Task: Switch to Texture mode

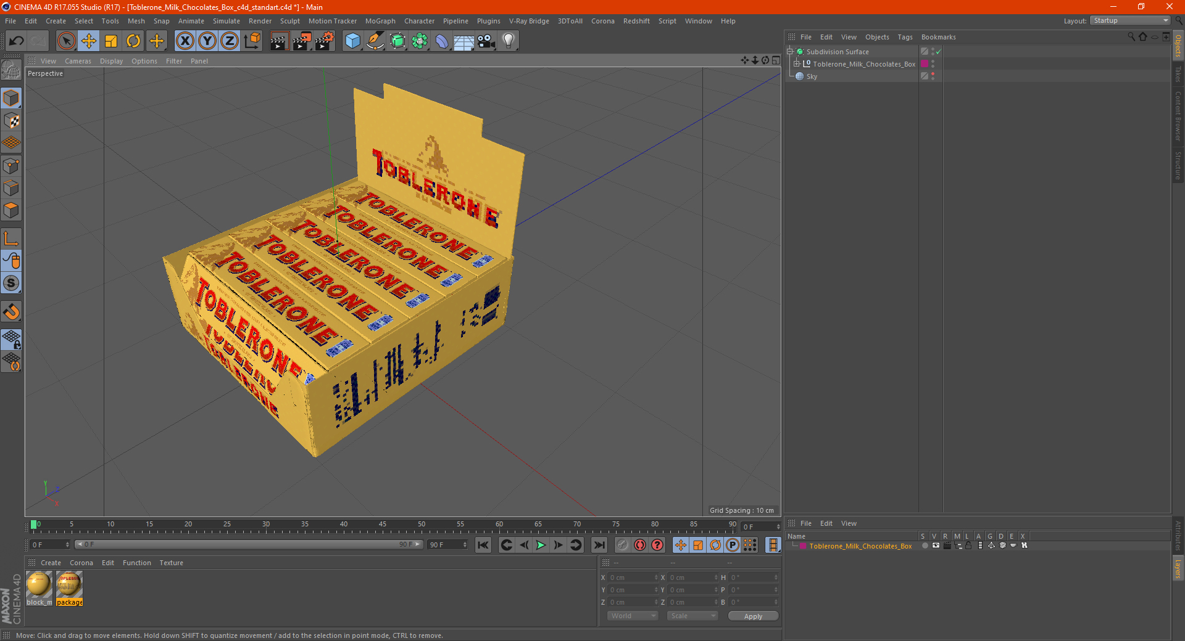Action: point(12,121)
